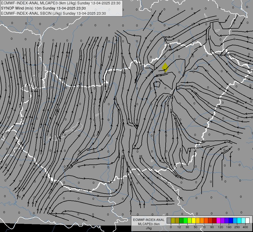
Task: Select the pure blue legend swatch
Action: [x=231, y=220]
